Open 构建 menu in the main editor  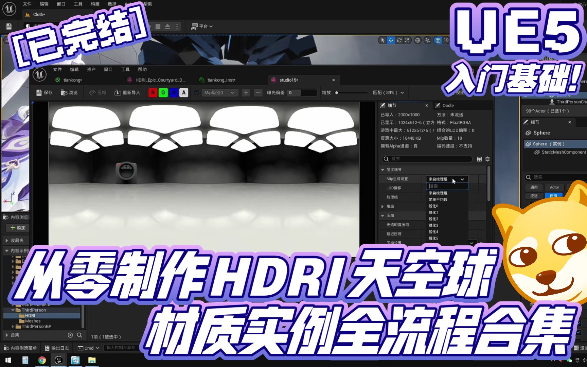point(95,4)
